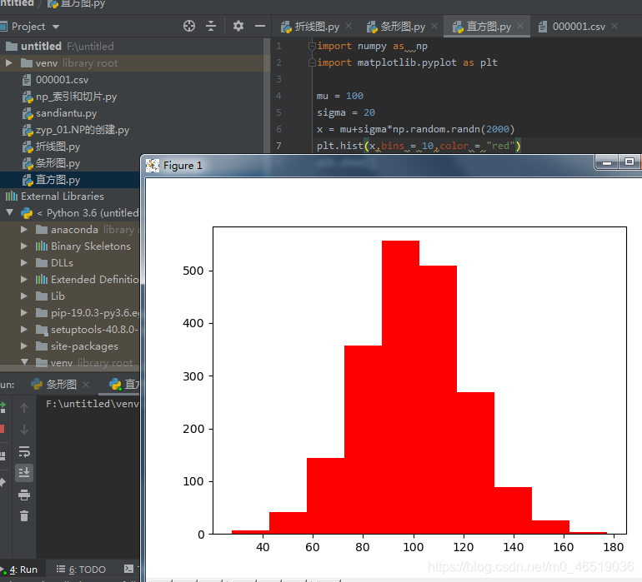
Task: Click the collapse all icon in Project panel
Action: (x=211, y=26)
